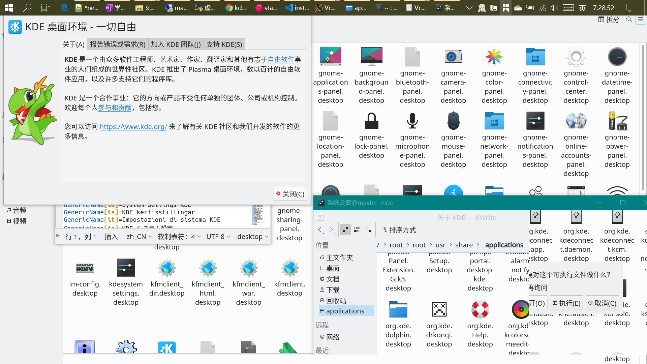Image resolution: width=647 pixels, height=364 pixels.
Task: Switch to details tree view mode icon
Action: 368,230
